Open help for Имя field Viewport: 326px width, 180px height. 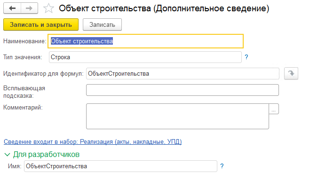222,166
